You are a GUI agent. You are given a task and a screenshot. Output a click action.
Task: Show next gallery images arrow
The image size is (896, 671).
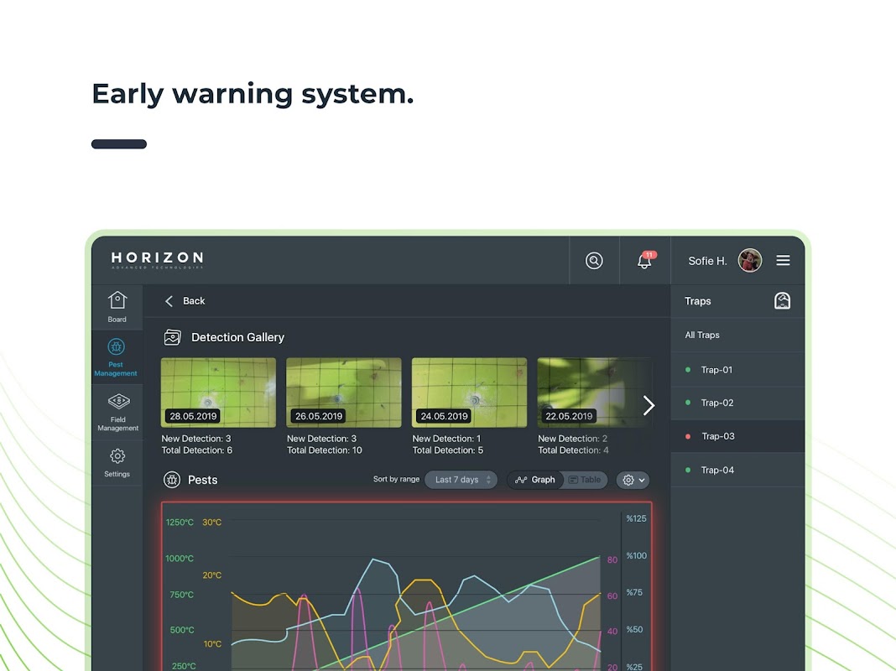[x=649, y=405]
